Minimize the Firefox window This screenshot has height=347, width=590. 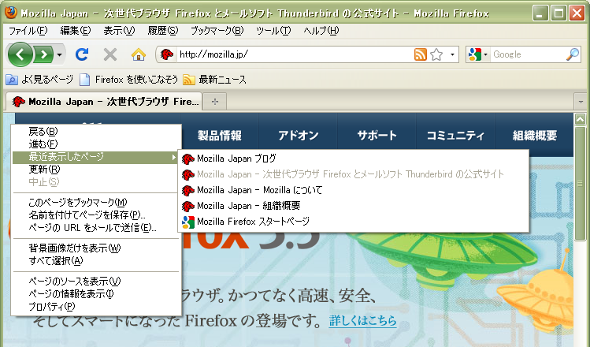540,13
